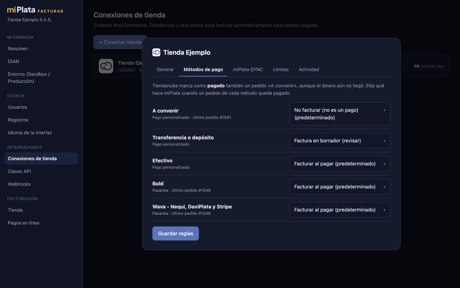
Task: Open Pagos en línea in sidebar
Action: pos(41,223)
